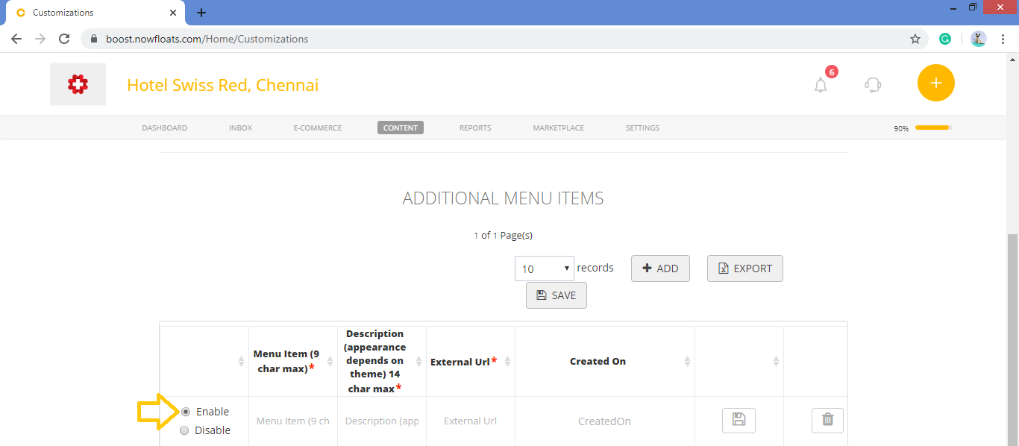The height and width of the screenshot is (446, 1019).
Task: Click the Hotel Swiss Red logo
Action: 78,84
